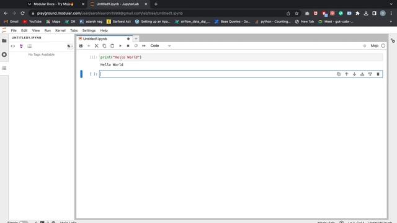The image size is (397, 223).
Task: Switch to the Untitled1.ipynb JupyterLab browser tab
Action: (x=118, y=4)
